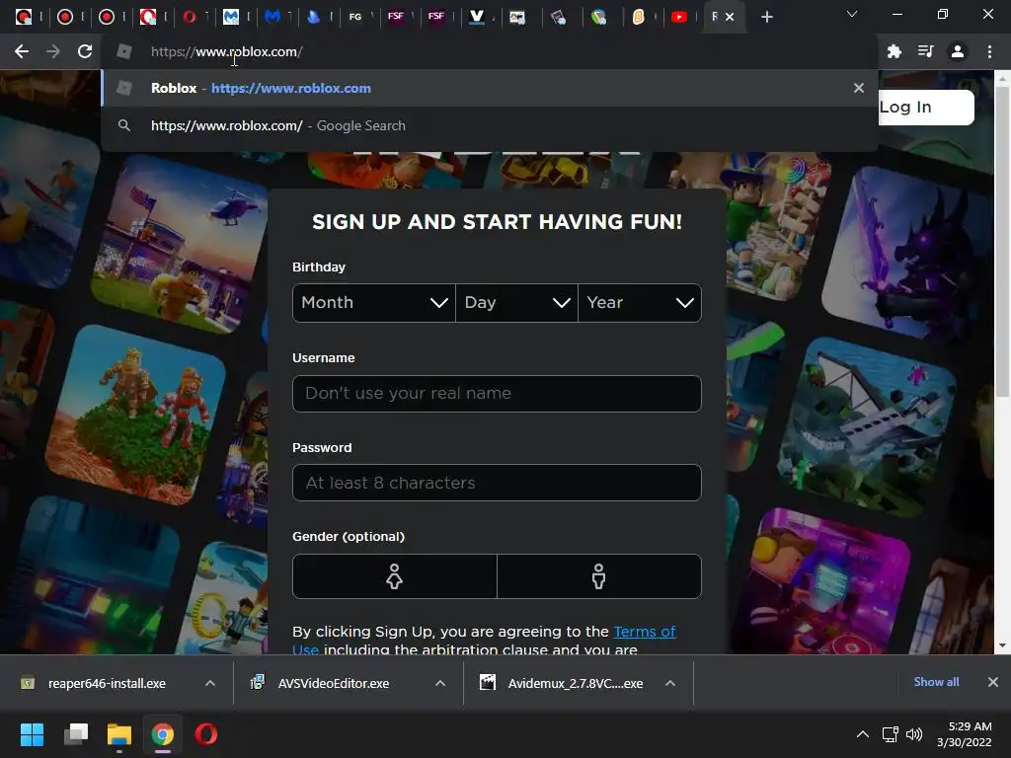Click the soldiers on hill game thumbnail
Image resolution: width=1011 pixels, height=758 pixels.
136,414
